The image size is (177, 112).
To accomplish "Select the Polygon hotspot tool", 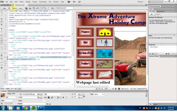I will [11, 103].
